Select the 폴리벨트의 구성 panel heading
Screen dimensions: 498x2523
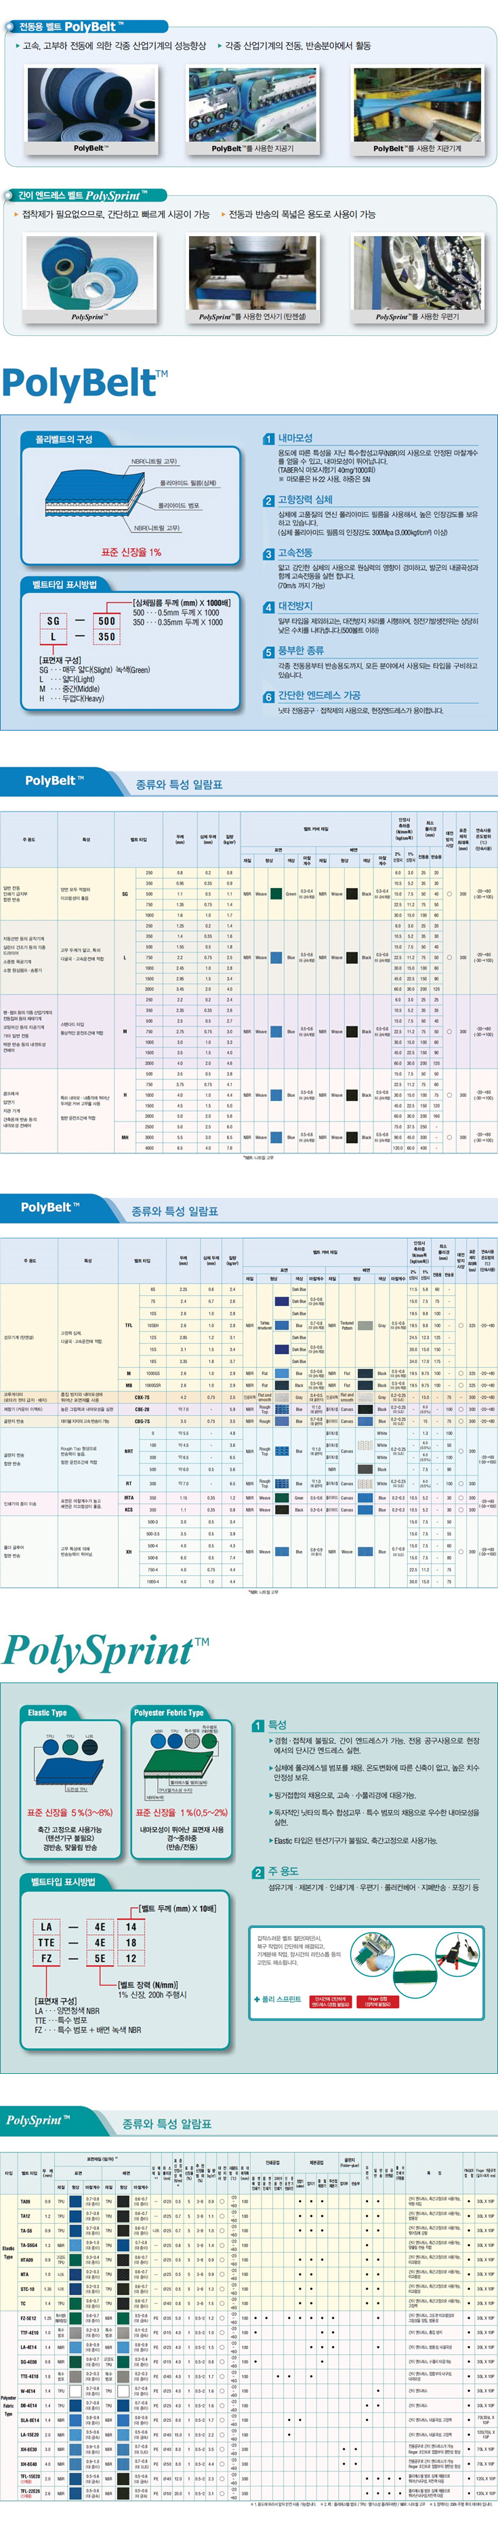[x=64, y=439]
